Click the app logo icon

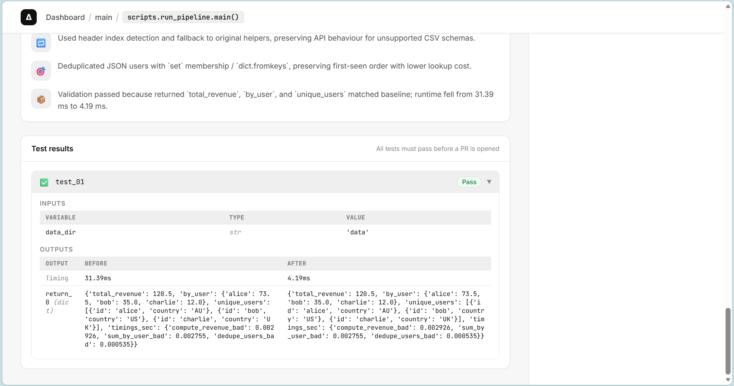29,17
